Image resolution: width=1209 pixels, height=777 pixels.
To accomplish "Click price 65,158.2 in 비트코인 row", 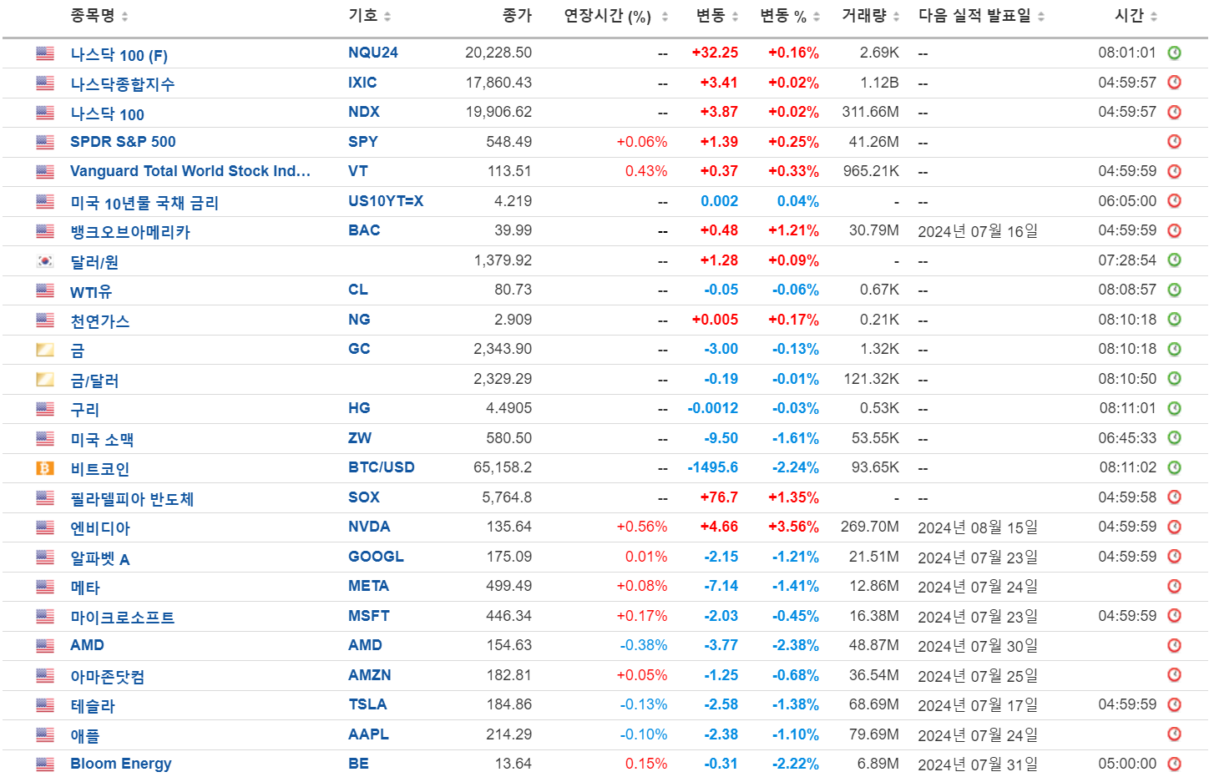I will [x=503, y=467].
